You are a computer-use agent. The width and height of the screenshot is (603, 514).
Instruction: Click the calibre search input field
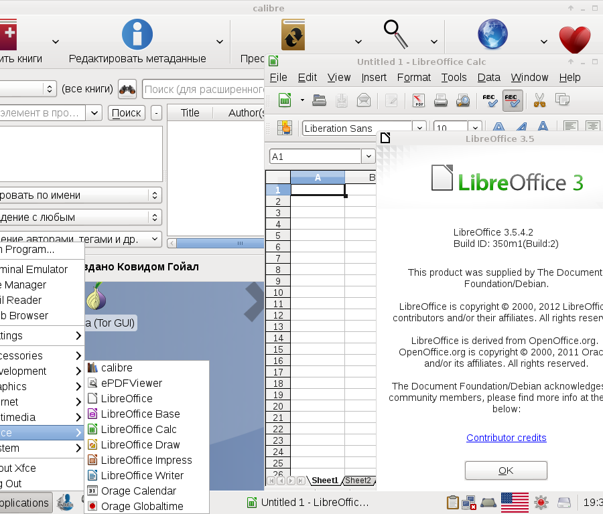[x=204, y=90]
